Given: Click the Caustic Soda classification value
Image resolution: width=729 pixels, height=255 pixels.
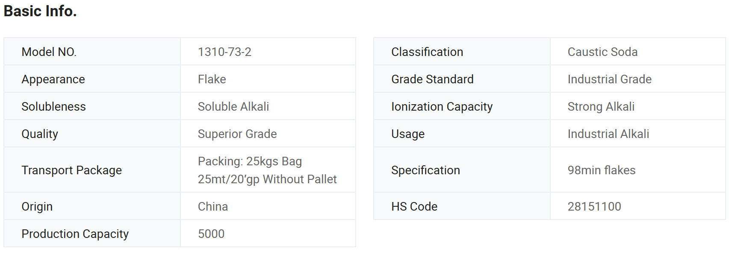Looking at the screenshot, I should pyautogui.click(x=602, y=52).
